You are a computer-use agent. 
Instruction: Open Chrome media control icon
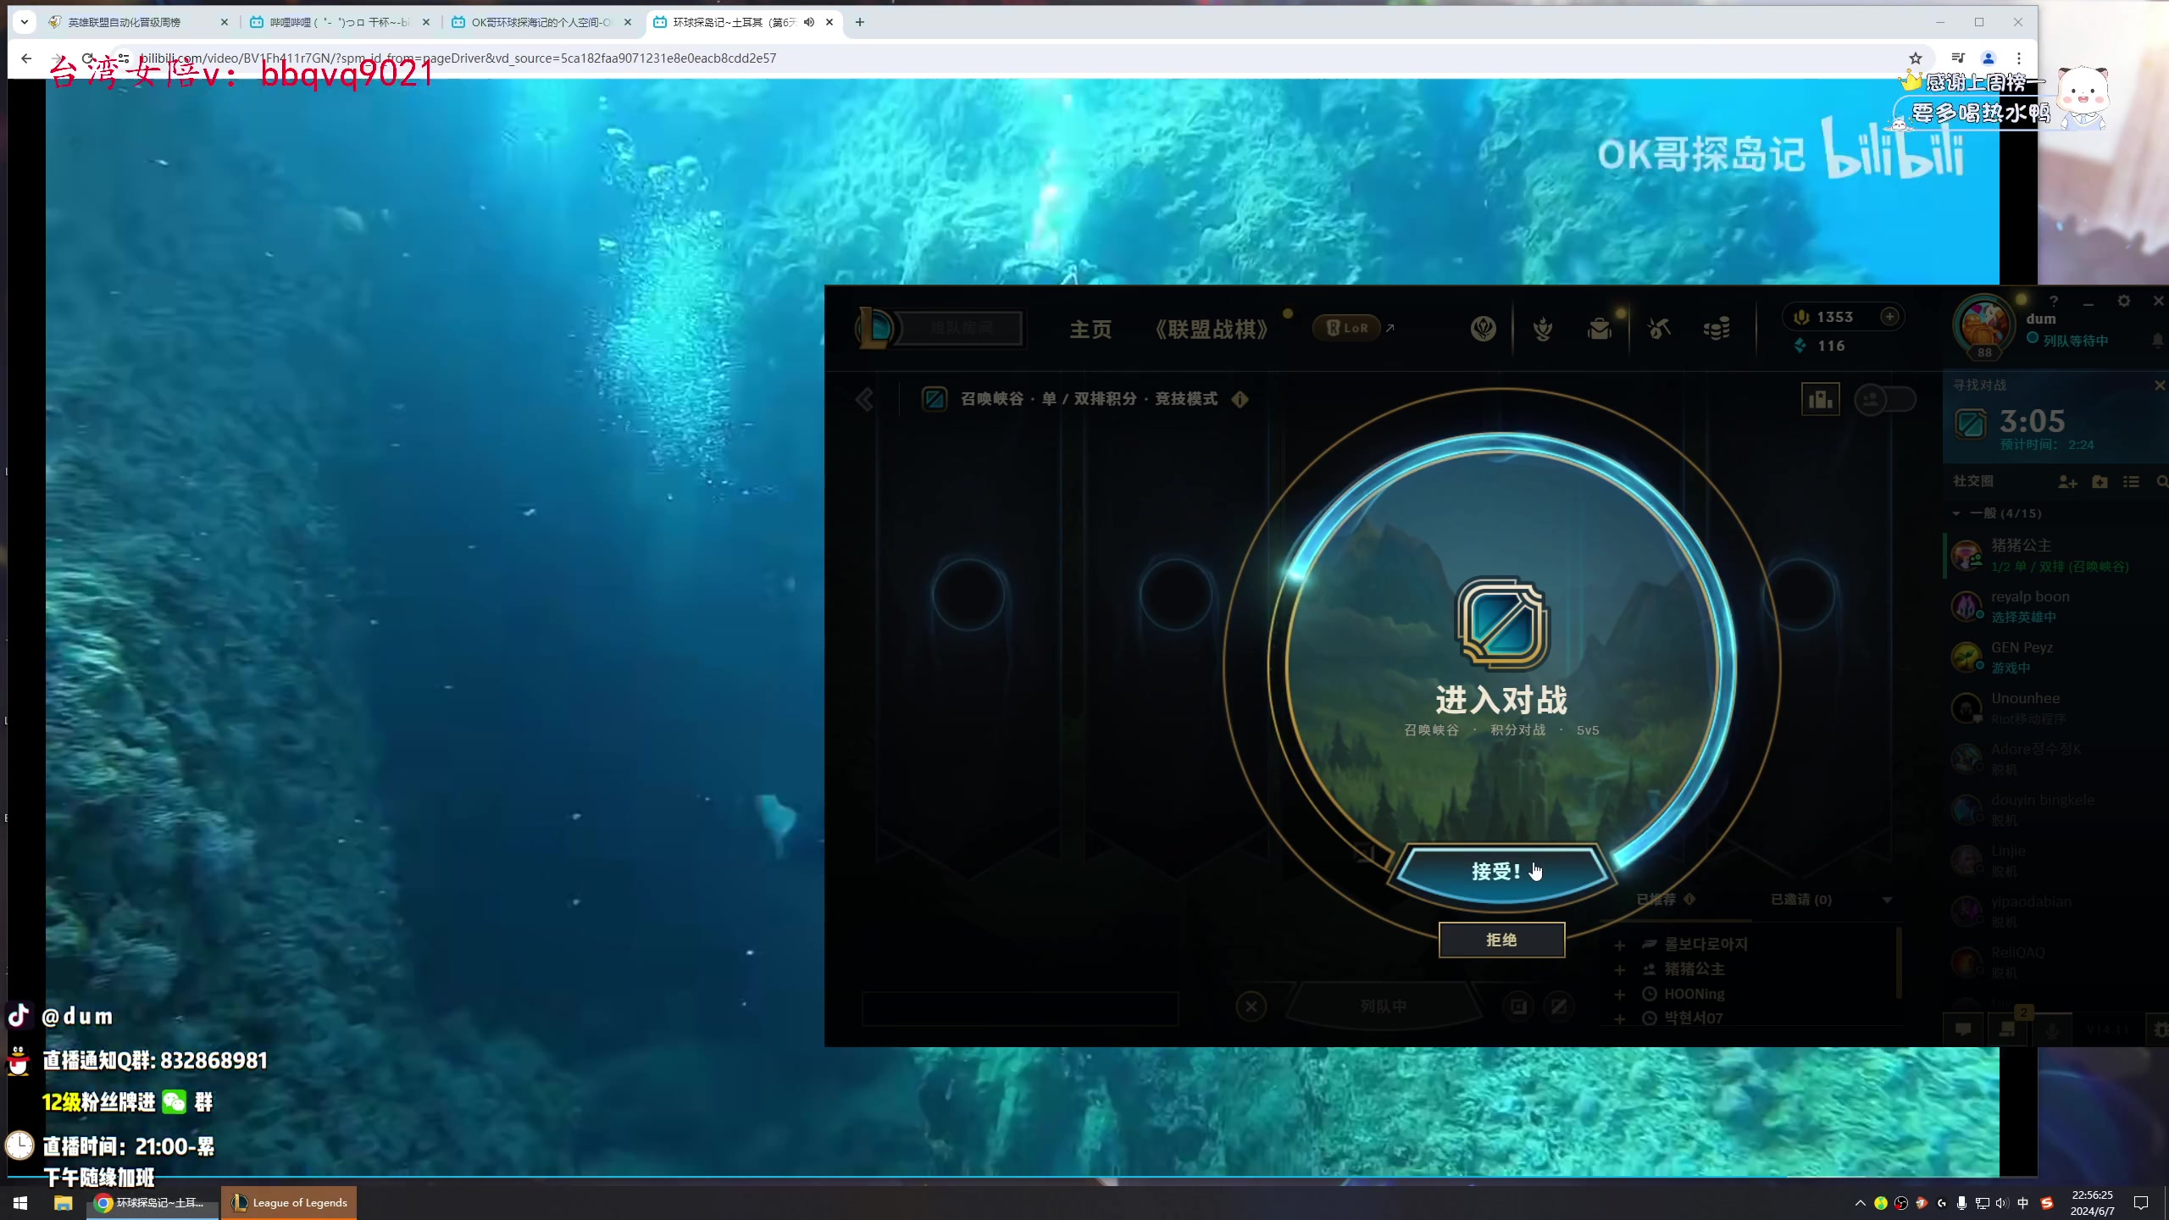point(1958,58)
